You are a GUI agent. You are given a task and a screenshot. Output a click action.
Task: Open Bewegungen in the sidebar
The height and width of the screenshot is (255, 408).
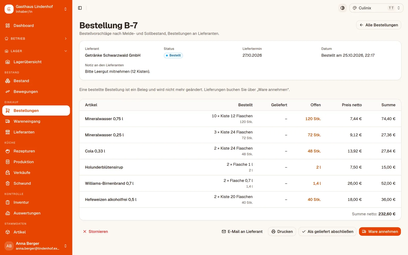(36, 92)
